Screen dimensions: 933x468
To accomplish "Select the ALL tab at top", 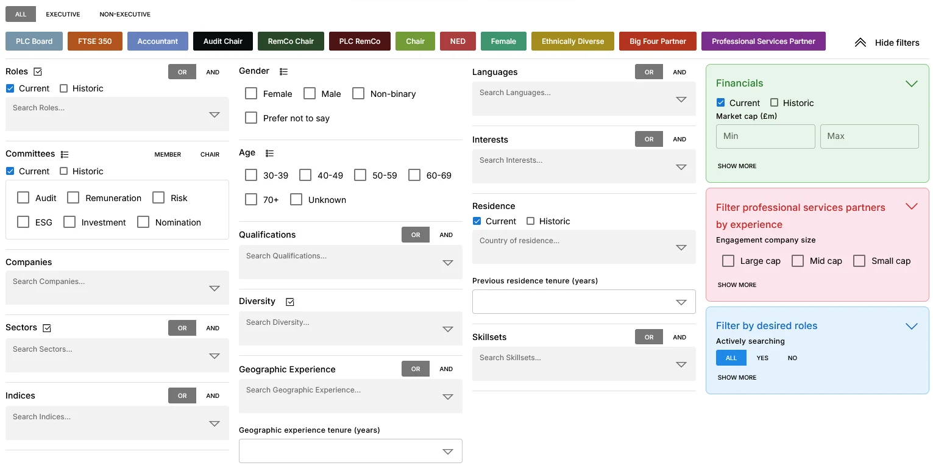I will 21,14.
